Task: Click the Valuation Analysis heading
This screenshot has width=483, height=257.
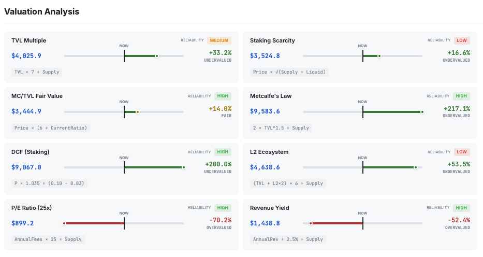Action: [x=41, y=11]
